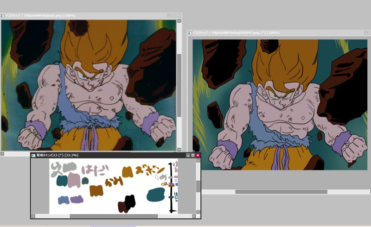Viewport: 371px width, 227px height.
Task: Click the down scroll arrow in 新規キャンバス3 window
Action: pos(198,212)
